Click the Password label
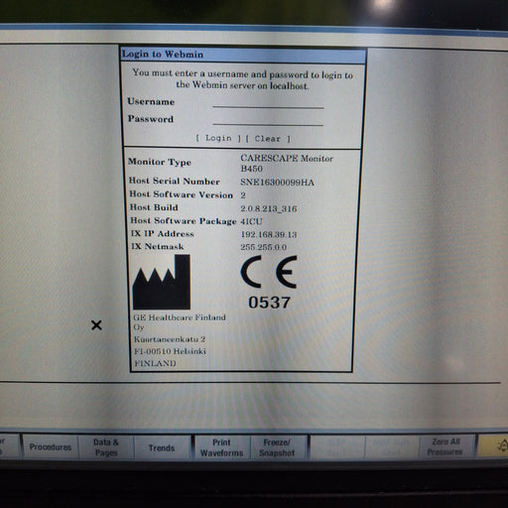This screenshot has height=508, width=508. (151, 119)
